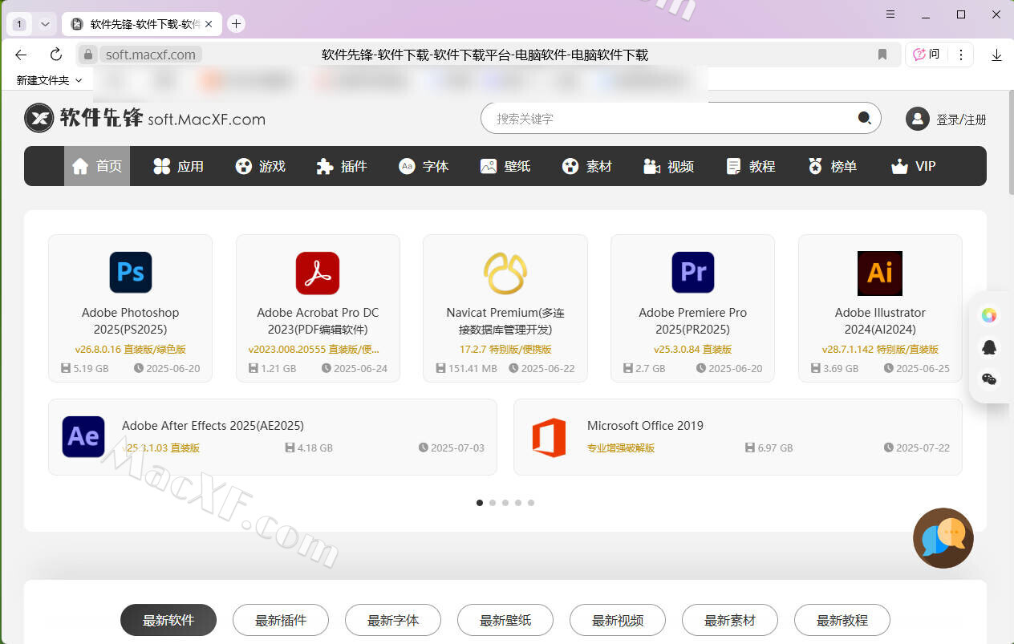
Task: Click the tab count 1 button
Action: tap(19, 24)
